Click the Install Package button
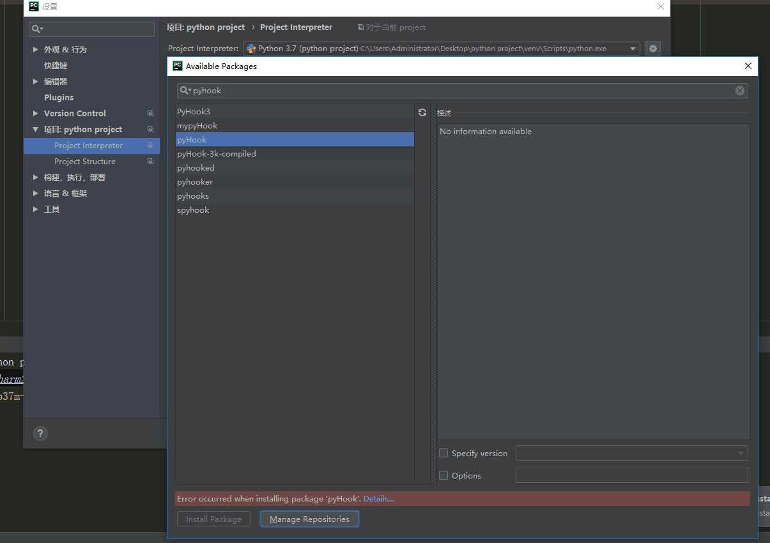 tap(214, 519)
